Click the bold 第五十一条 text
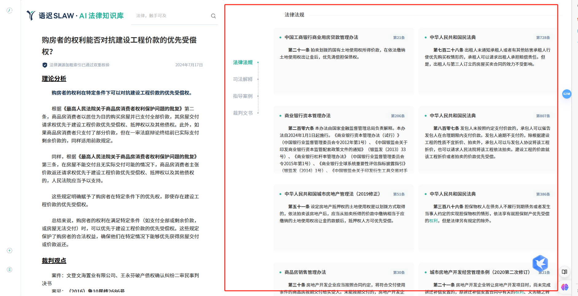Viewport: 578px width, 296px height. tap(299, 207)
